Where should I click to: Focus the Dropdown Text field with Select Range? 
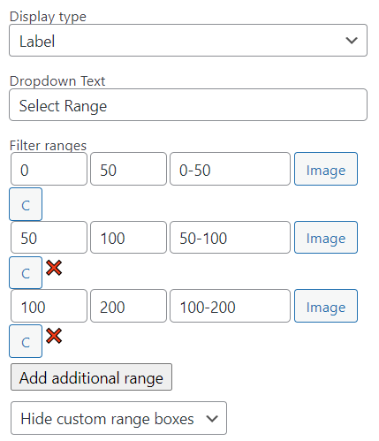[x=188, y=105]
